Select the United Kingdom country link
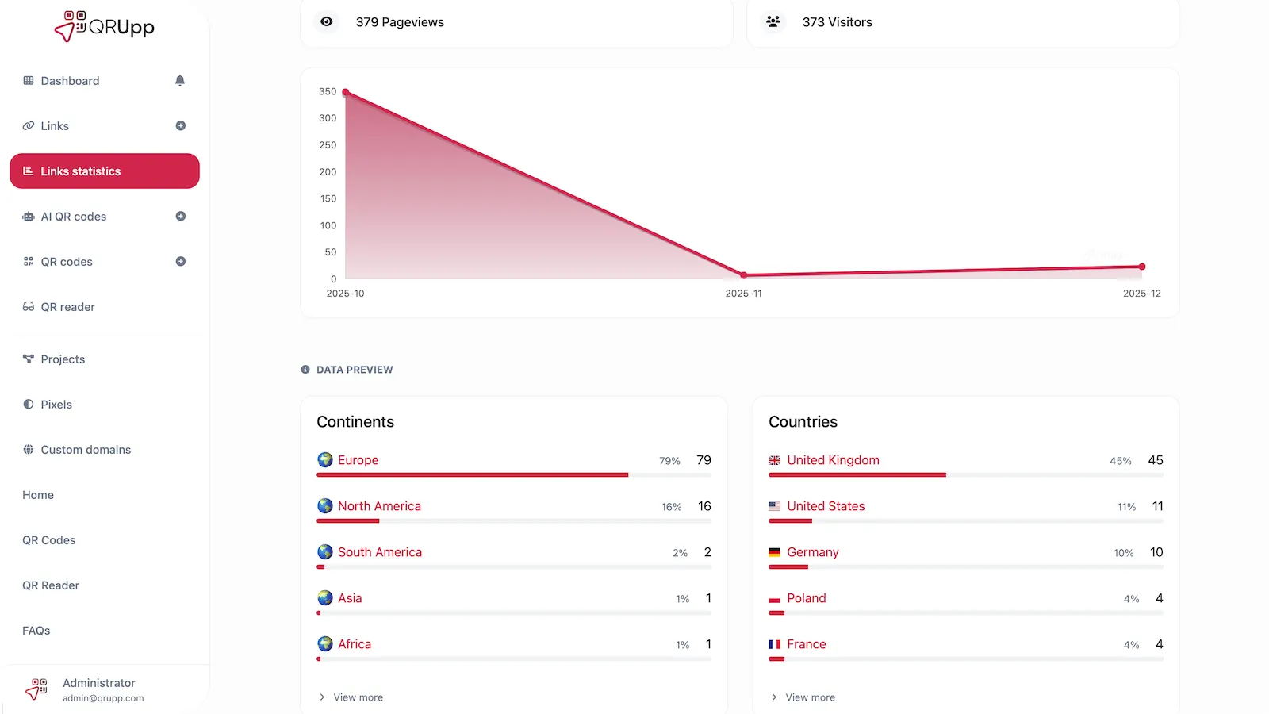This screenshot has height=714, width=1269. (x=833, y=460)
